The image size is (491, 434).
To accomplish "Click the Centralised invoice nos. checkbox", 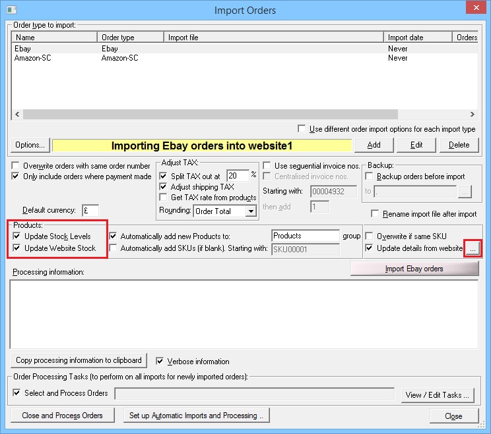I will tap(267, 176).
